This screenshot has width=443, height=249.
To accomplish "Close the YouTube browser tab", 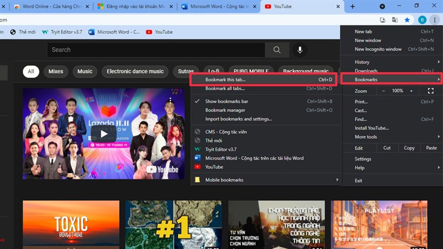I will [x=338, y=6].
